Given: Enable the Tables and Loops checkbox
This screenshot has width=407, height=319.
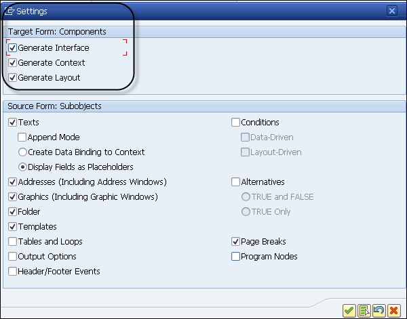Looking at the screenshot, I should [x=13, y=242].
